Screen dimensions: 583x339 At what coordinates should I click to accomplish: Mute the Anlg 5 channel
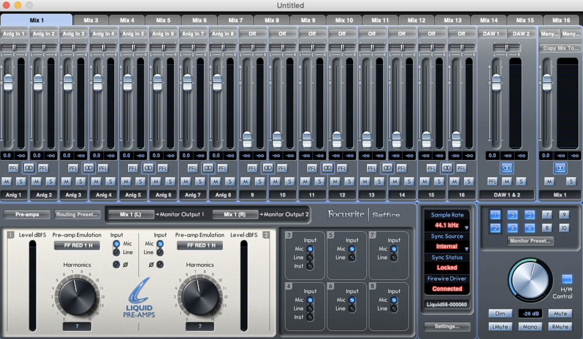point(126,182)
